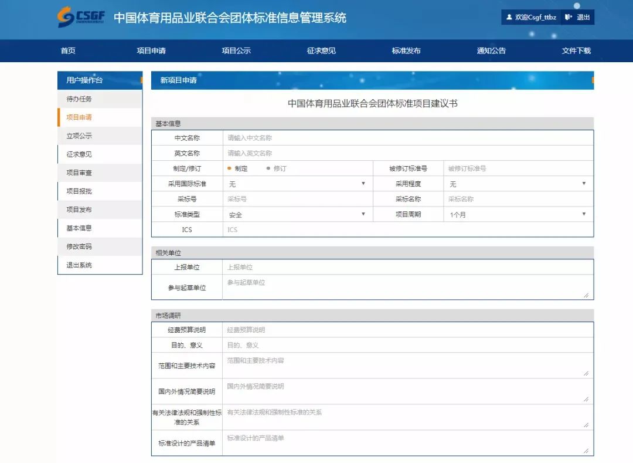Select 项目申请 in the sidebar
Image resolution: width=633 pixels, height=463 pixels.
click(100, 117)
